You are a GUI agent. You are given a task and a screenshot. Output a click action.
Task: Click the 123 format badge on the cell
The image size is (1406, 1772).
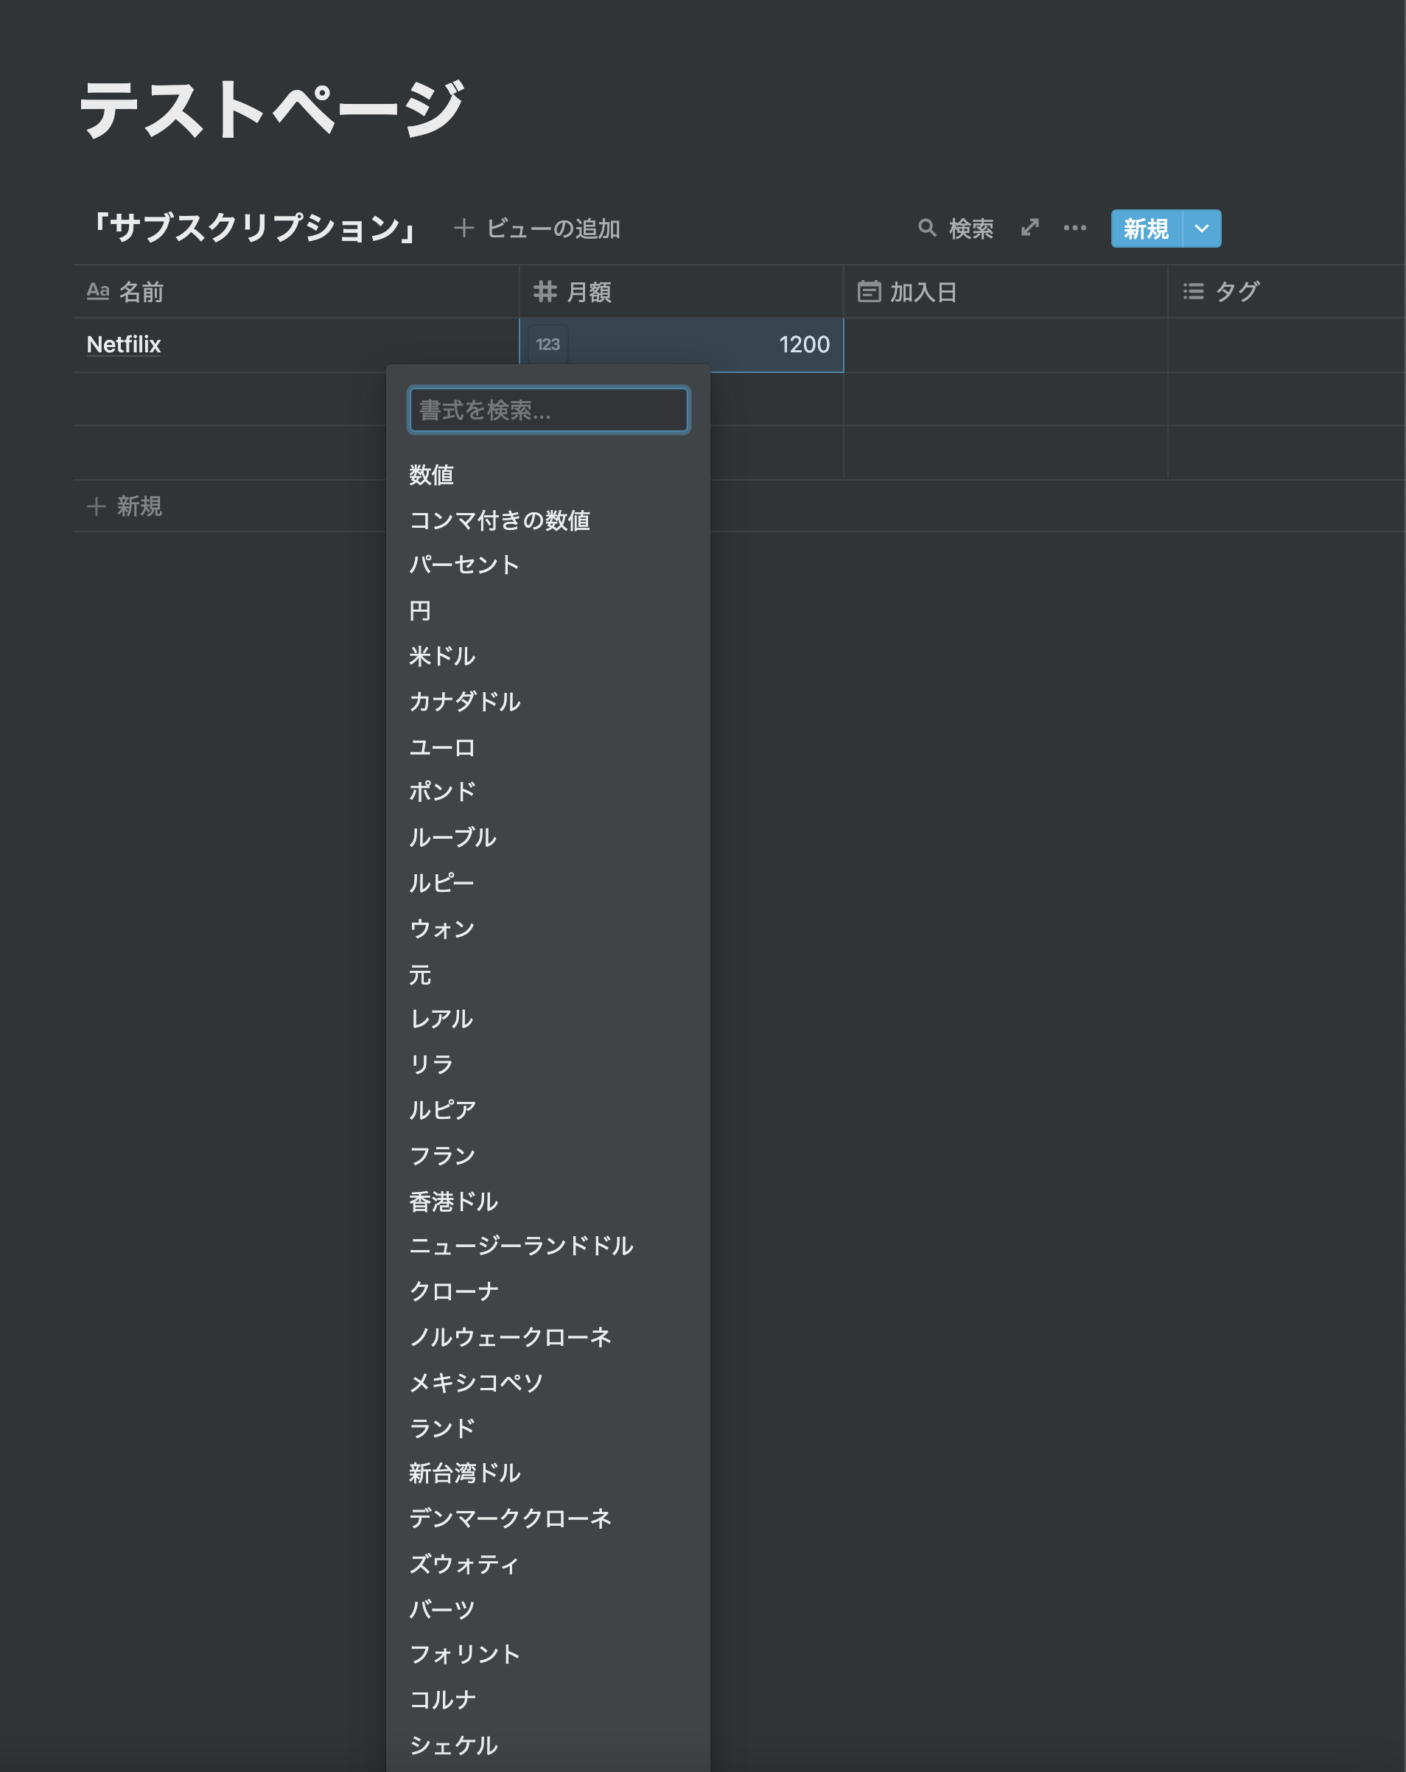(x=548, y=344)
